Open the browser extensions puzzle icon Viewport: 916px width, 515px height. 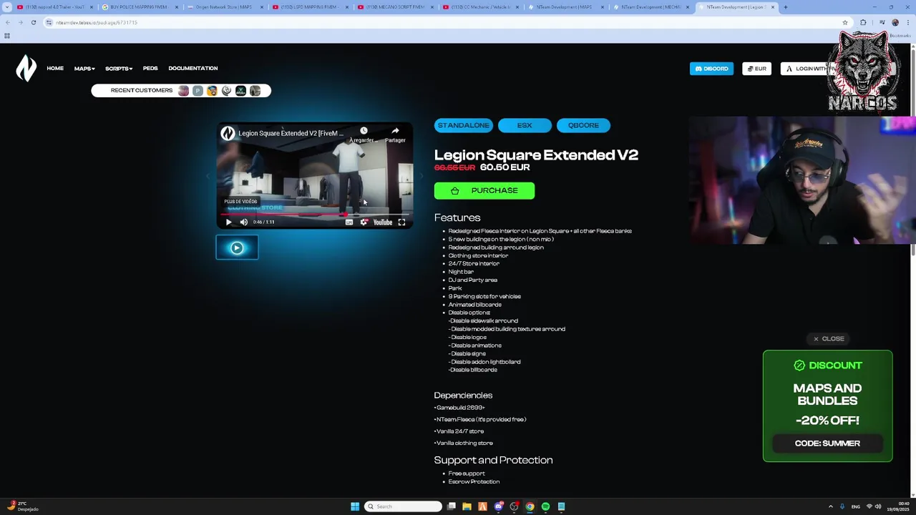click(863, 22)
